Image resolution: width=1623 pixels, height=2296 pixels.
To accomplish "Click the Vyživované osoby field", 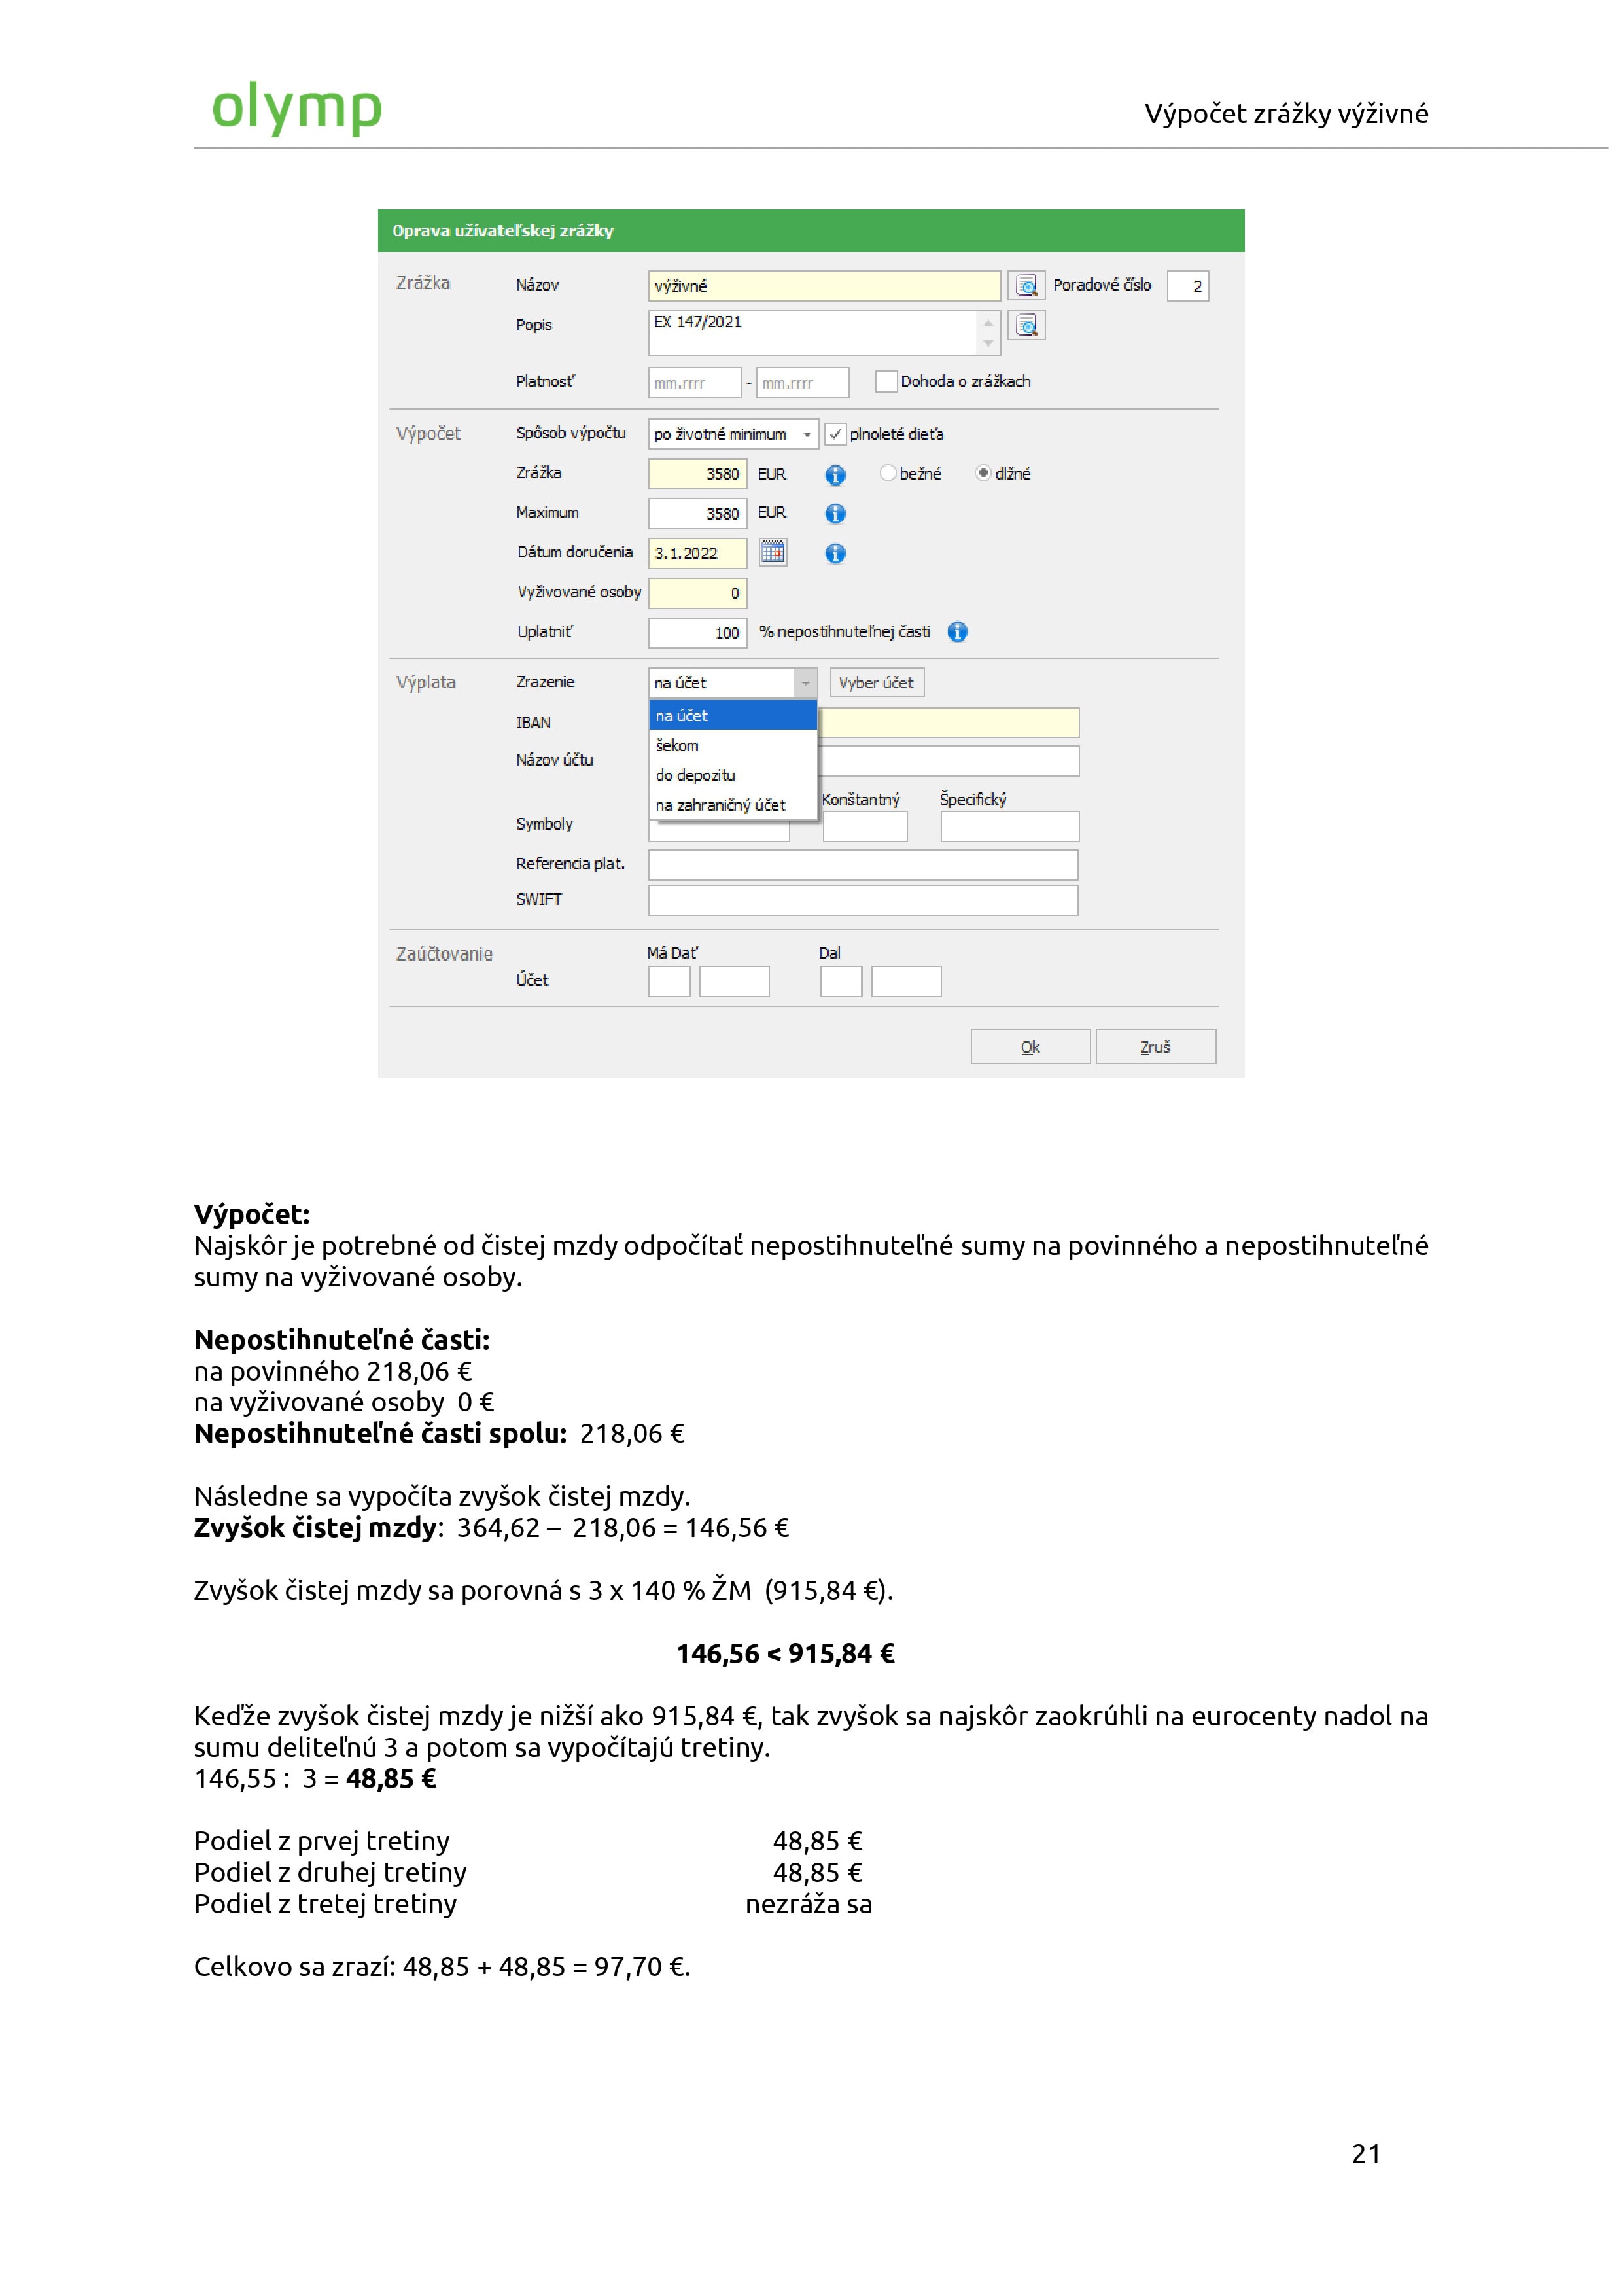I will (697, 593).
